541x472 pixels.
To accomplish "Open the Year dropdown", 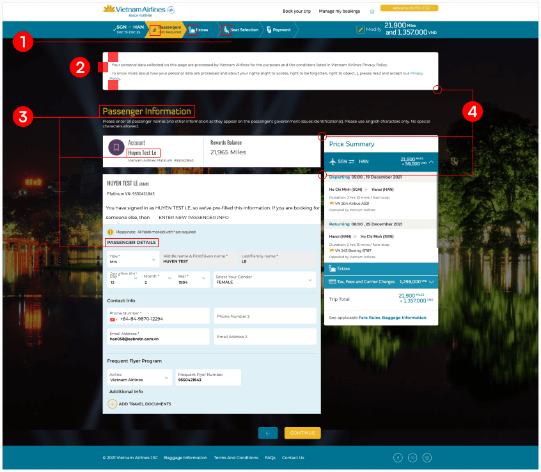I will click(x=192, y=279).
